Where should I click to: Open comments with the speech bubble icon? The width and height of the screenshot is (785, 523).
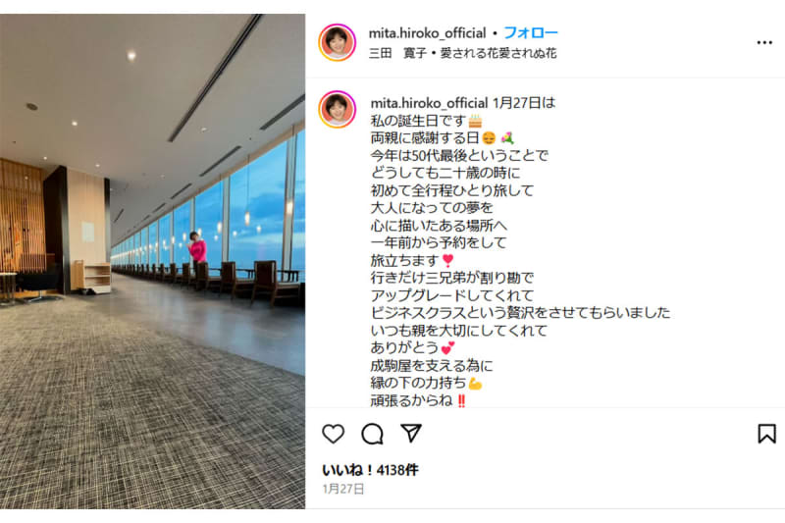pos(372,434)
